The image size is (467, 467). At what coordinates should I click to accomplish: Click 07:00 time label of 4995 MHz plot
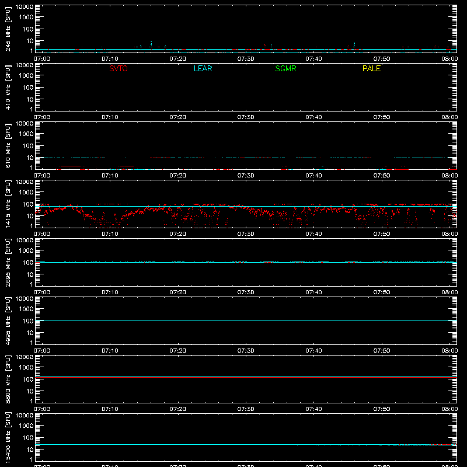point(42,351)
